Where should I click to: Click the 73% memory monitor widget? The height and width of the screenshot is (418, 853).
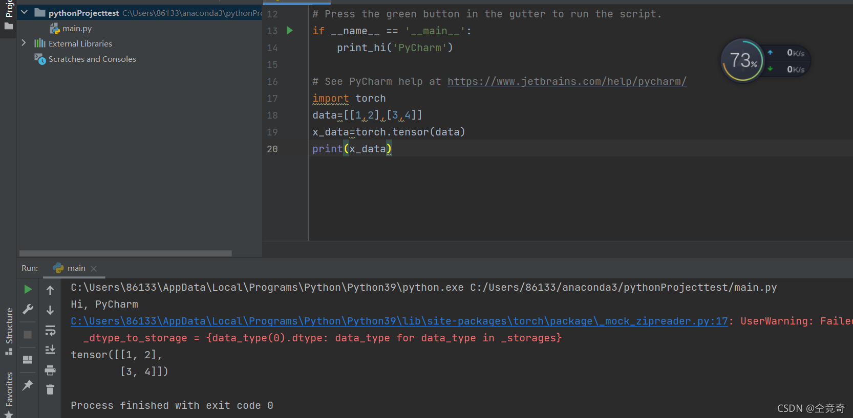click(x=742, y=60)
